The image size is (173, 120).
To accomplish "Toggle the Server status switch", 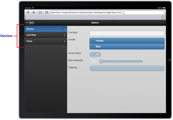I will coord(95,54).
